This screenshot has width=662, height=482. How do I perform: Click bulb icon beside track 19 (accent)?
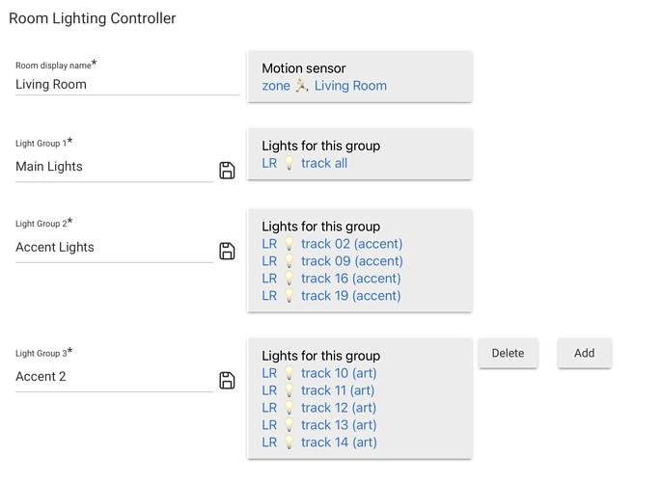[290, 296]
